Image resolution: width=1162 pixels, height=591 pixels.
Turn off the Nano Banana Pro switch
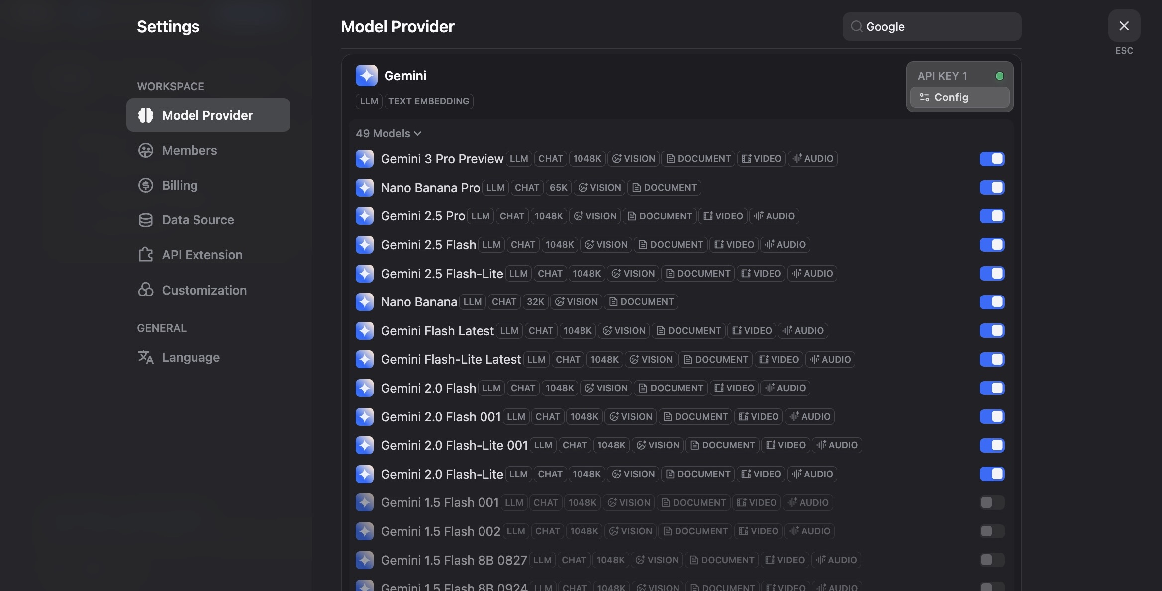[x=992, y=188]
